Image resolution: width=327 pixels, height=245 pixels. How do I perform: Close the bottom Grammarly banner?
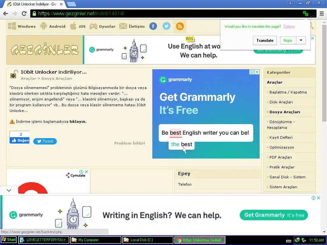pyautogui.click(x=318, y=198)
